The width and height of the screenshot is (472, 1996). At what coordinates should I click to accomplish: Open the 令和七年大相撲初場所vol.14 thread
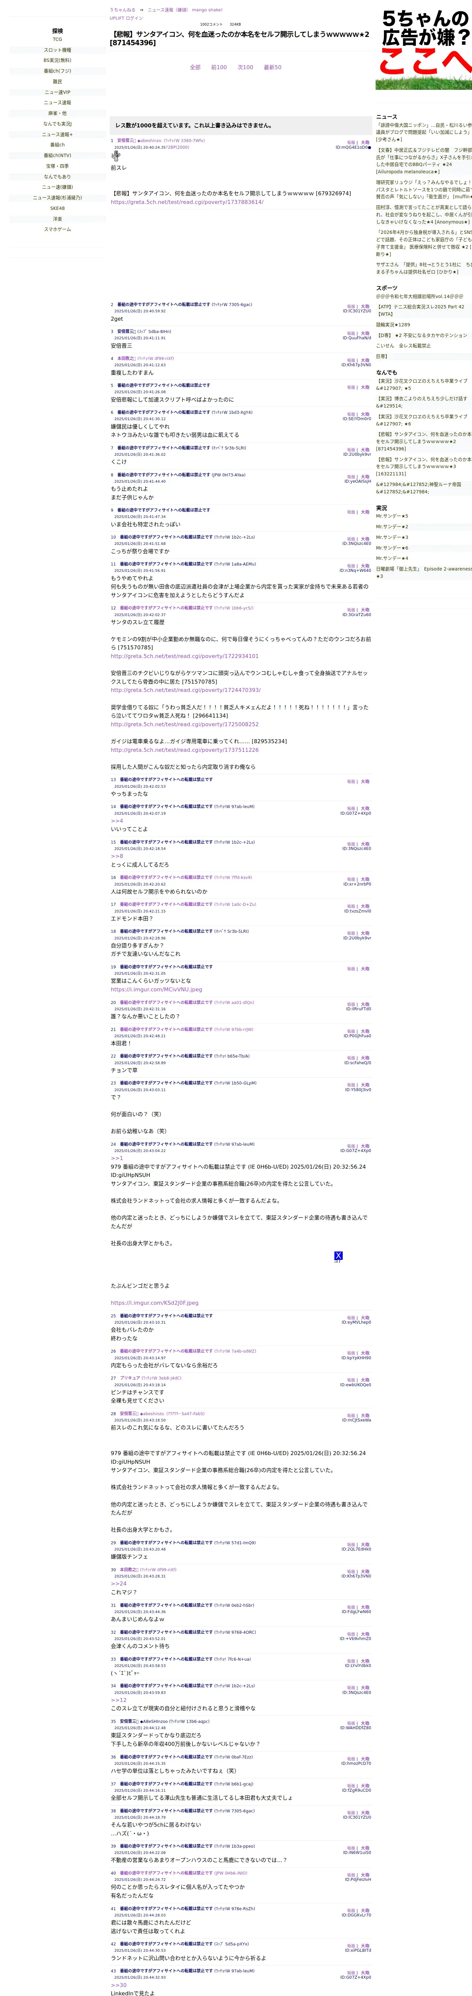(419, 296)
